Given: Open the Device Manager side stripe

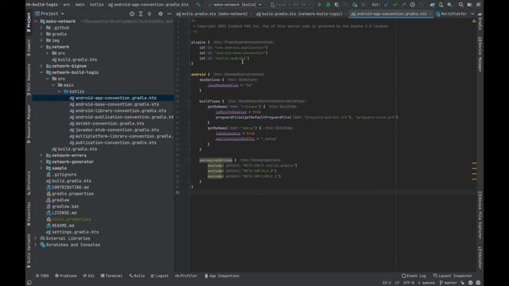Looking at the screenshot, I should click(x=480, y=54).
